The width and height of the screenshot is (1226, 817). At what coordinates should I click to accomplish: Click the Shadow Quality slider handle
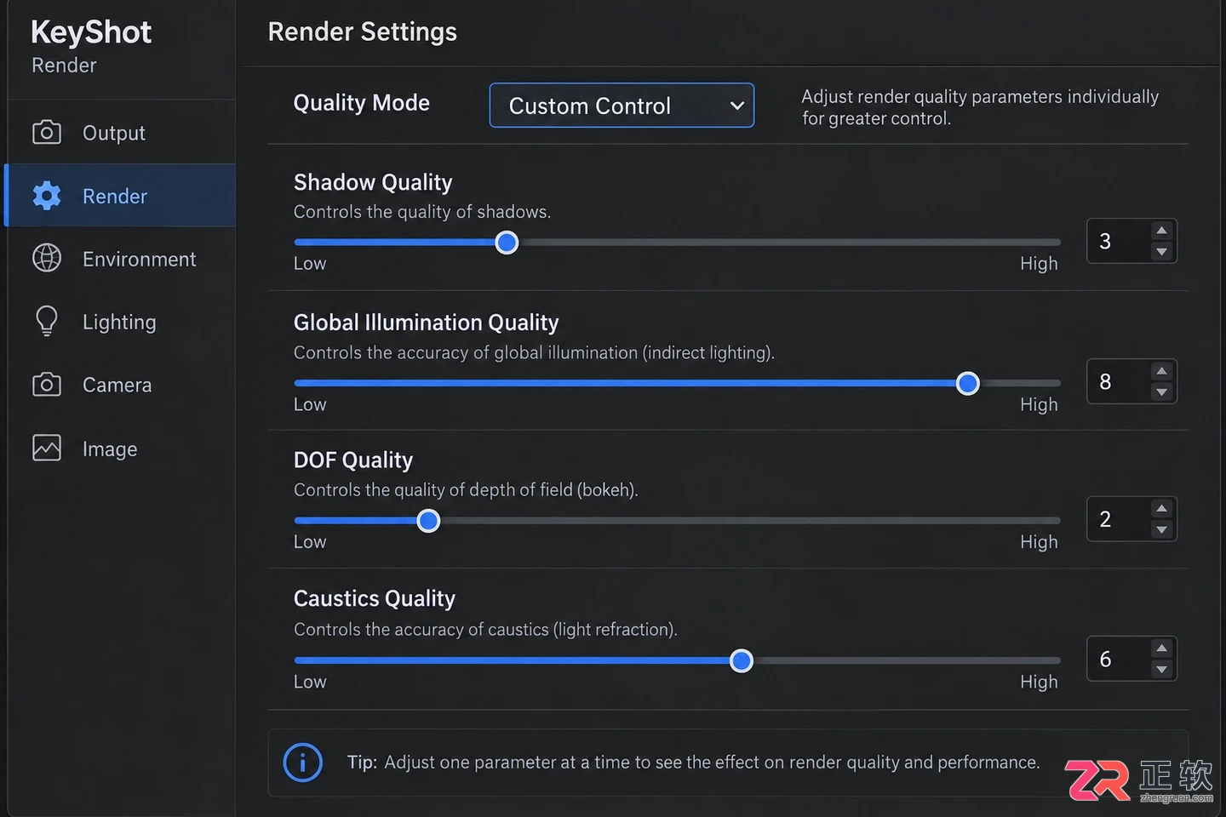pyautogui.click(x=507, y=243)
